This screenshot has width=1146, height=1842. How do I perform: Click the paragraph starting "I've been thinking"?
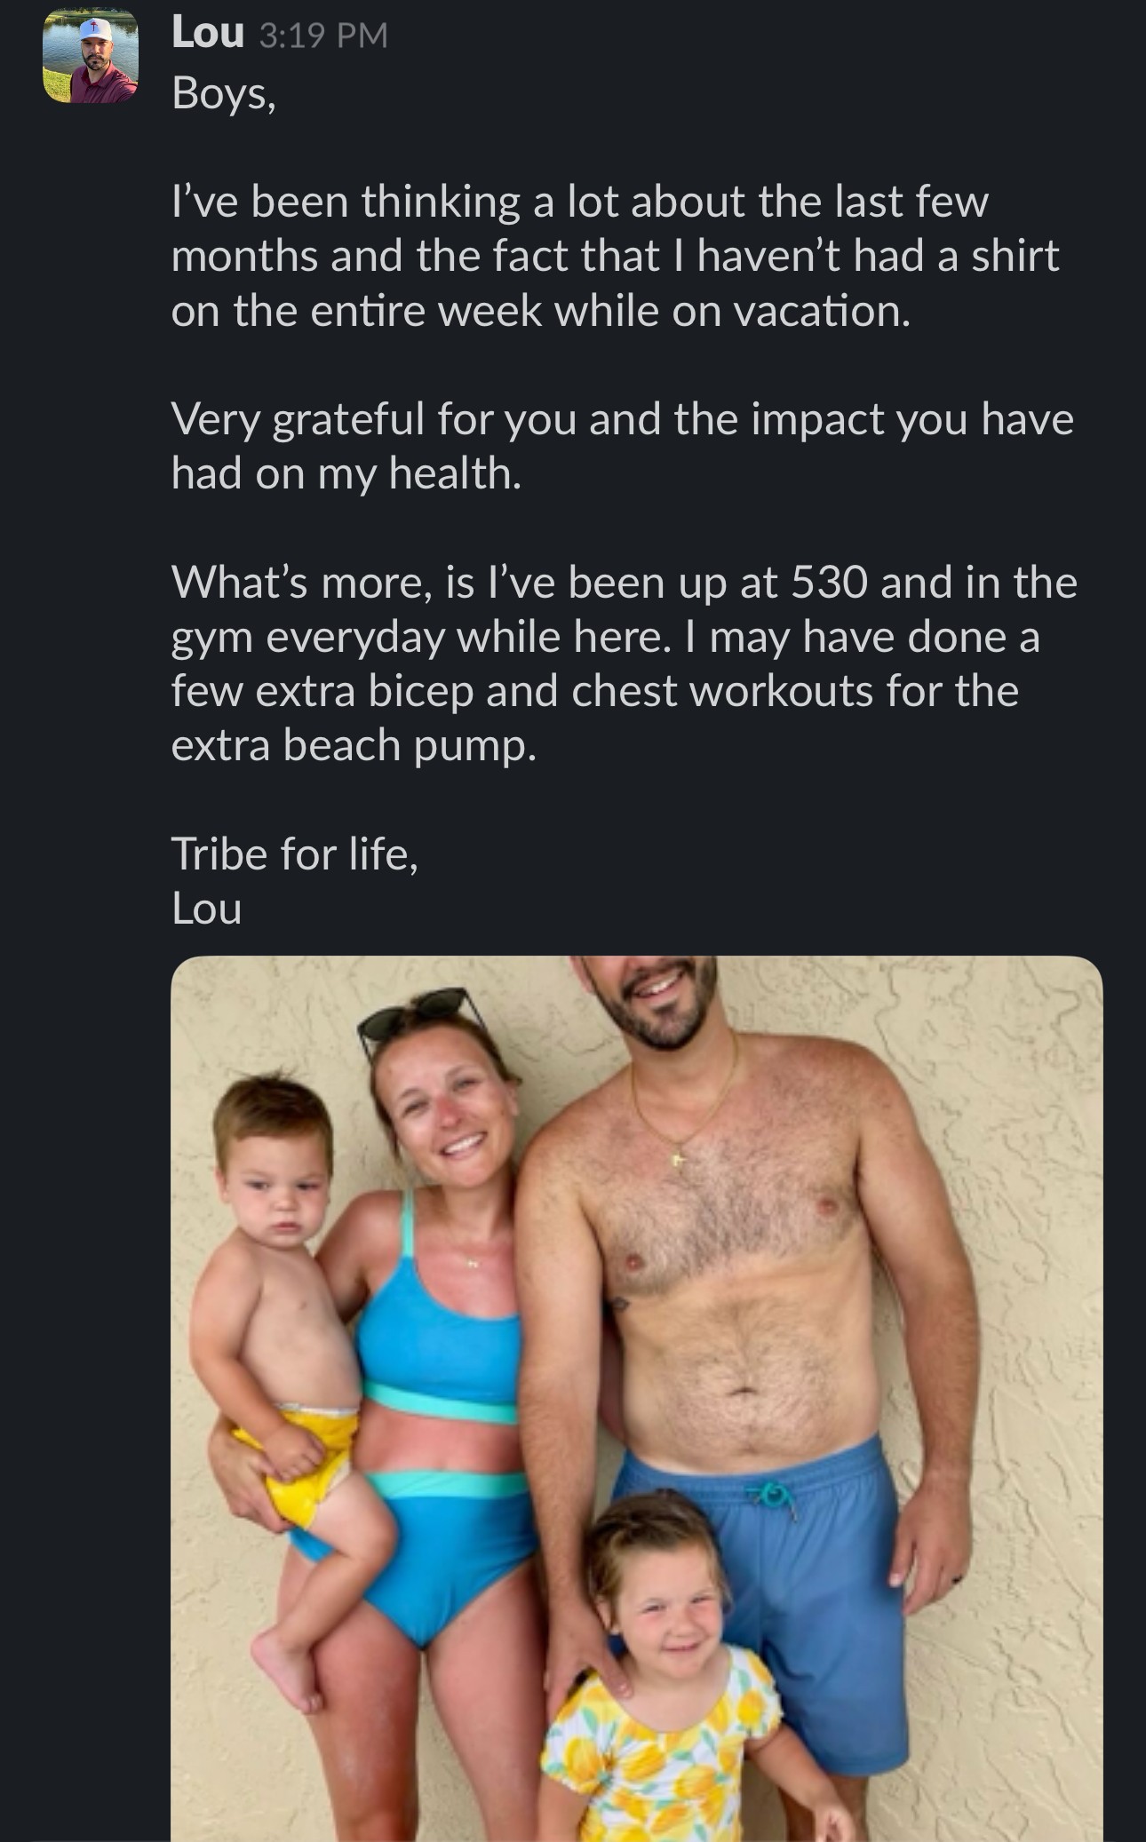[615, 256]
